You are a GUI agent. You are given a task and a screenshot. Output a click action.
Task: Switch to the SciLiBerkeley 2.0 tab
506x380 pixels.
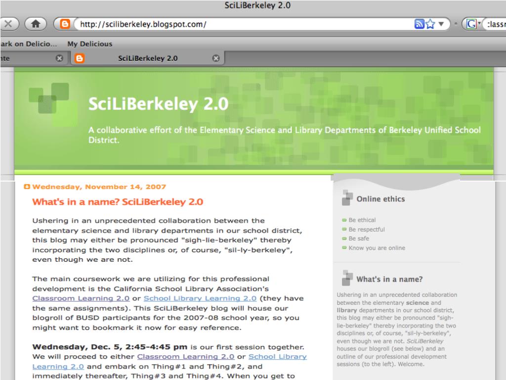point(147,58)
